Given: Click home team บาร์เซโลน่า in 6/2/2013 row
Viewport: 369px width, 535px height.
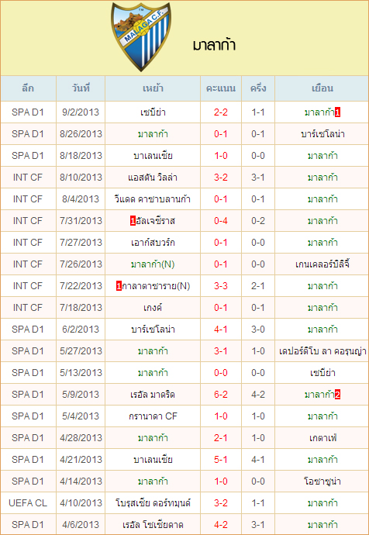Looking at the screenshot, I should 153,330.
